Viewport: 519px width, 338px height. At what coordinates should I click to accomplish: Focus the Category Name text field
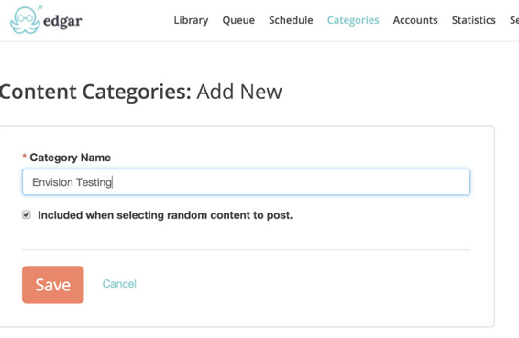[246, 182]
